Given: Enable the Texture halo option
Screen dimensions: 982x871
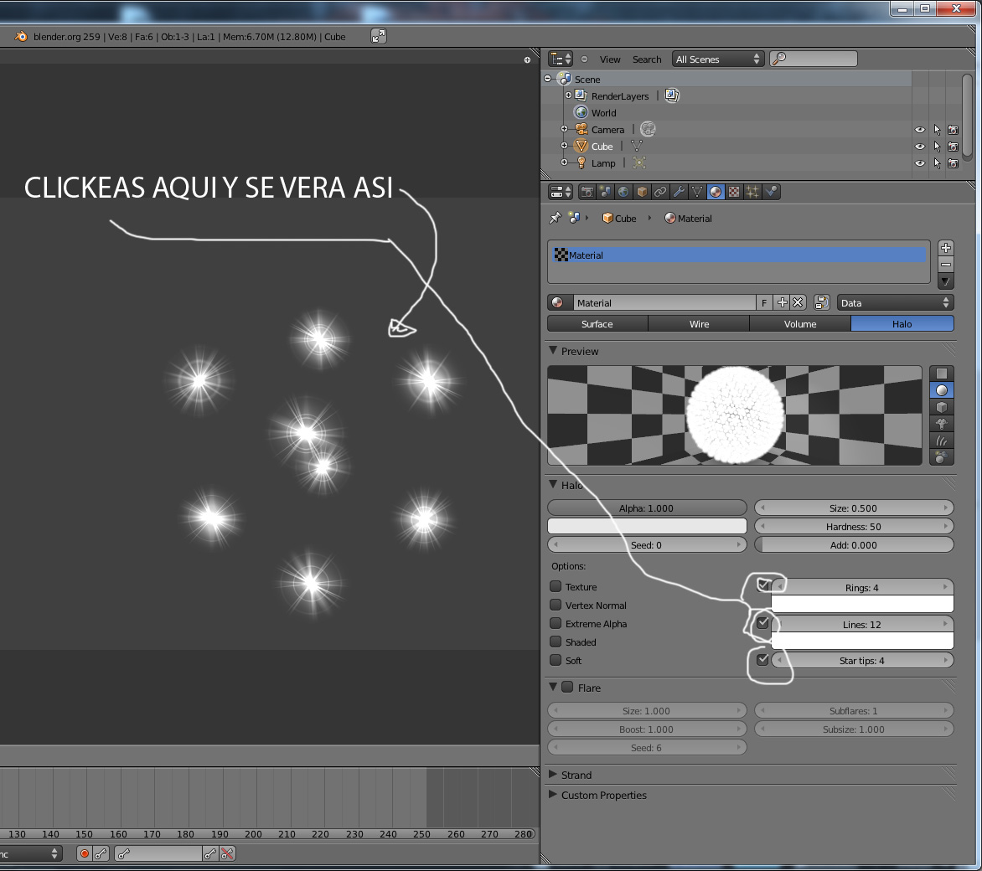Looking at the screenshot, I should click(556, 587).
